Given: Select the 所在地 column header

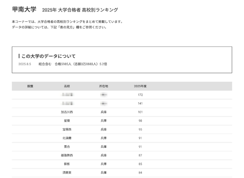Looking at the screenshot, I should pyautogui.click(x=104, y=86).
